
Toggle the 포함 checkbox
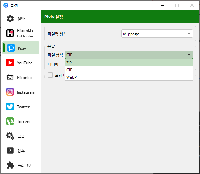(50, 75)
